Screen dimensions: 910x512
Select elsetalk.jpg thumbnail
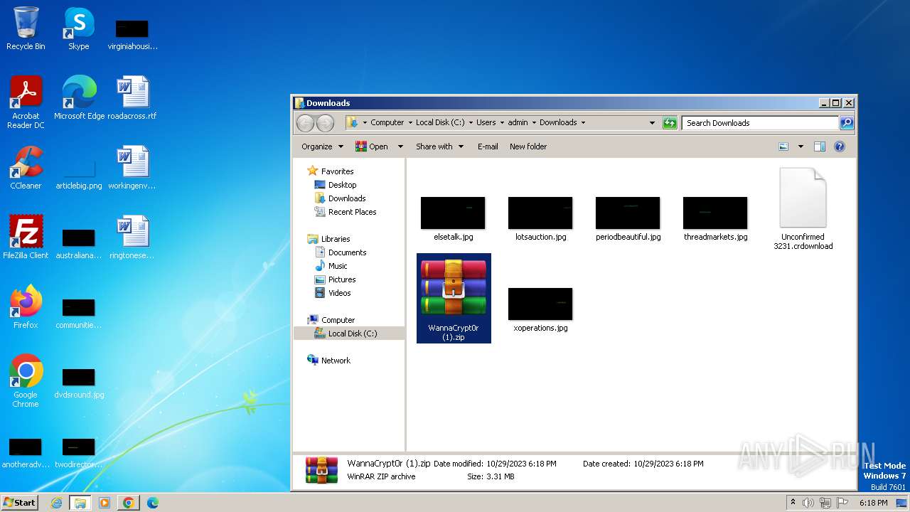[x=453, y=219]
